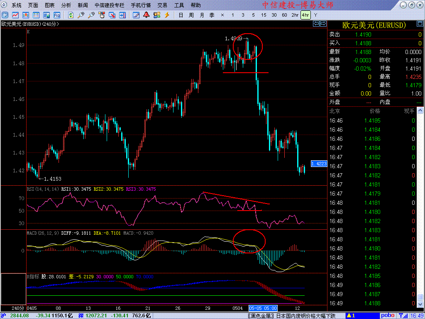Open the 中信建投专栏 menu

(x=109, y=5)
